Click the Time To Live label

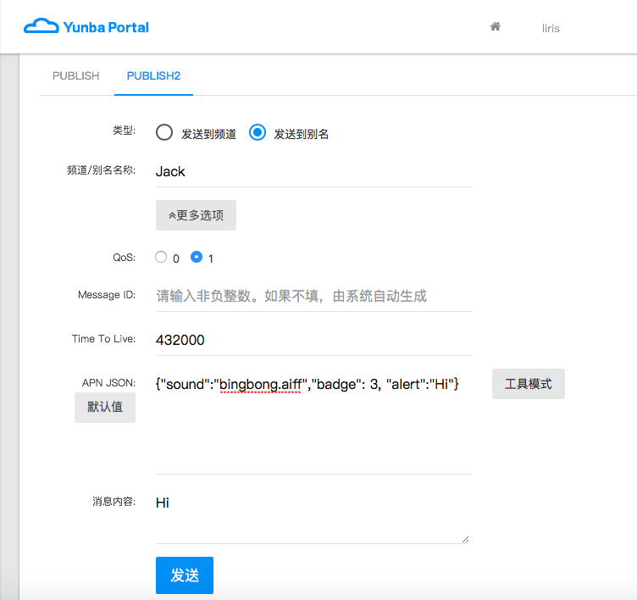[x=103, y=339]
